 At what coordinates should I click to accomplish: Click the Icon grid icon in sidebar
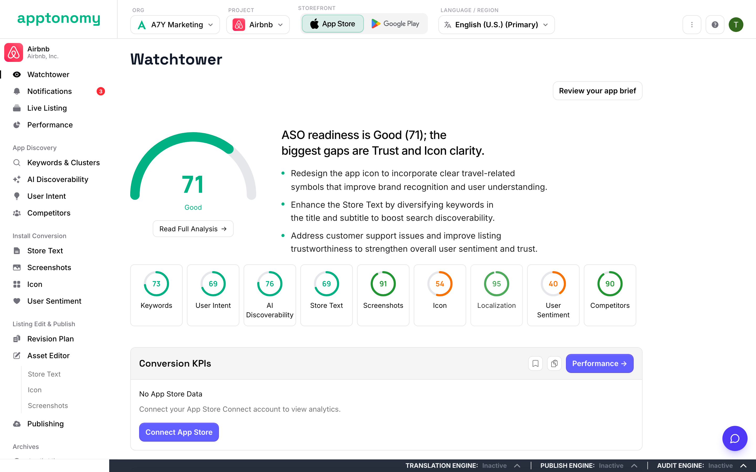(x=17, y=284)
